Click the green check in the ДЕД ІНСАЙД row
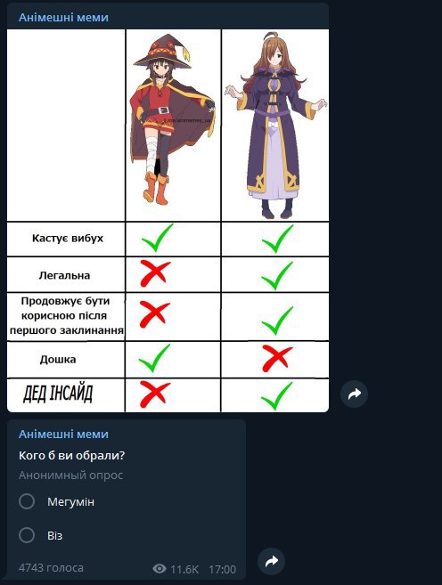The width and height of the screenshot is (442, 585). pos(276,396)
